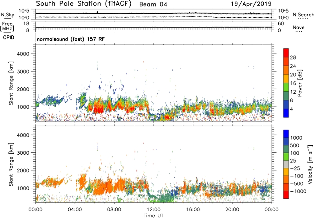Click the '1000' value on the velocity colorbar
This screenshot has height=218, width=314.
(296, 138)
